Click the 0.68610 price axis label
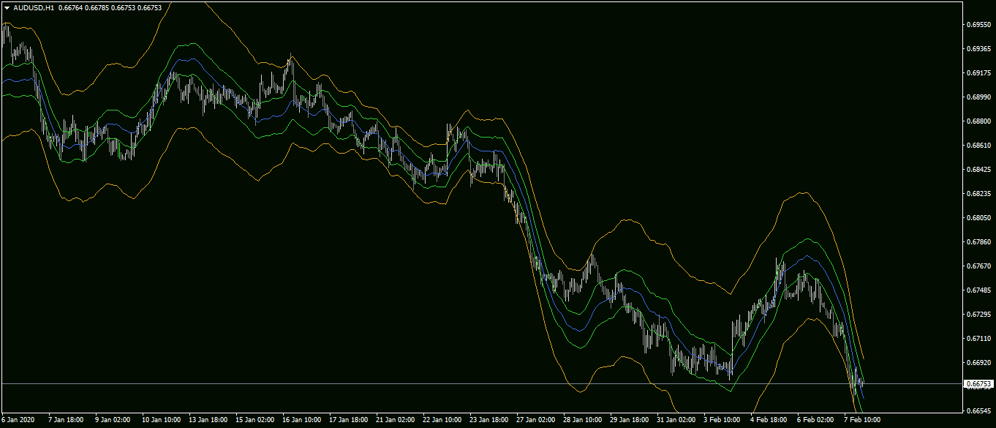996x428 pixels. click(x=978, y=145)
